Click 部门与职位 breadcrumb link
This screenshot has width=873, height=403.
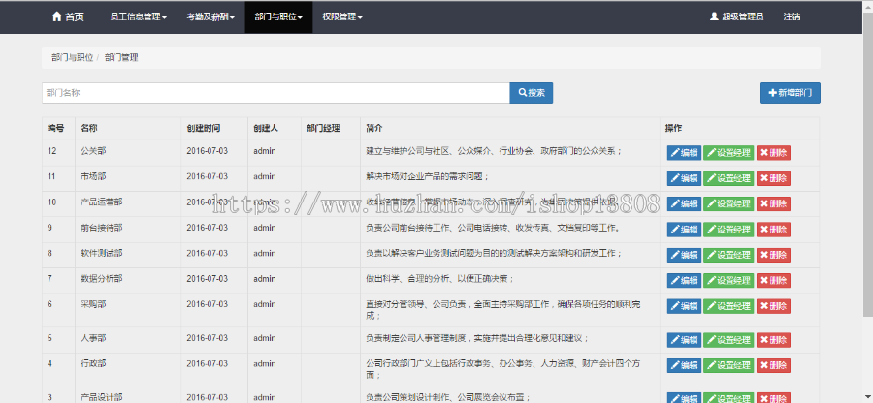72,58
